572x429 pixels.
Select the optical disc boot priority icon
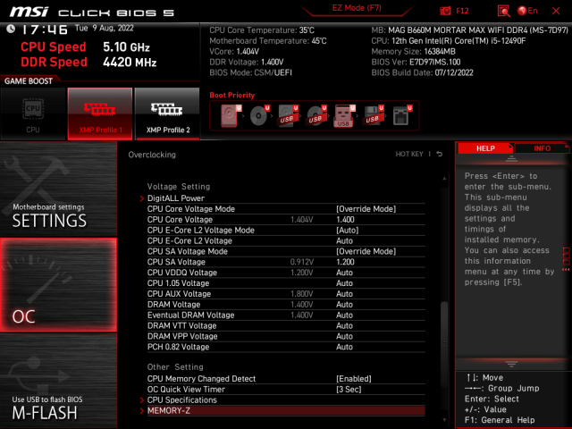258,114
